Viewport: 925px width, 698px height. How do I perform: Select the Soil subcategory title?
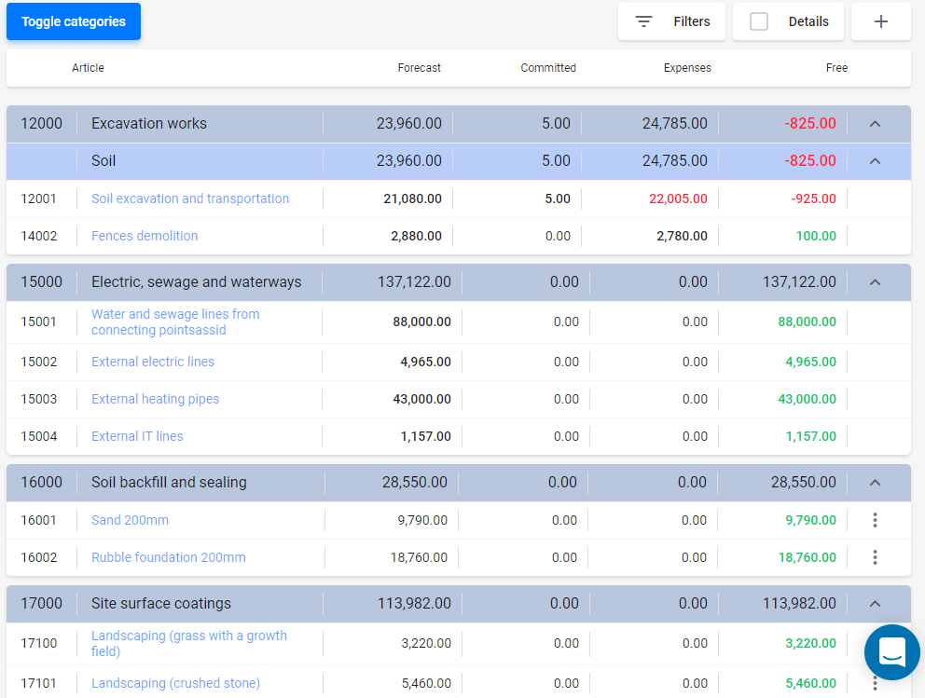coord(104,161)
